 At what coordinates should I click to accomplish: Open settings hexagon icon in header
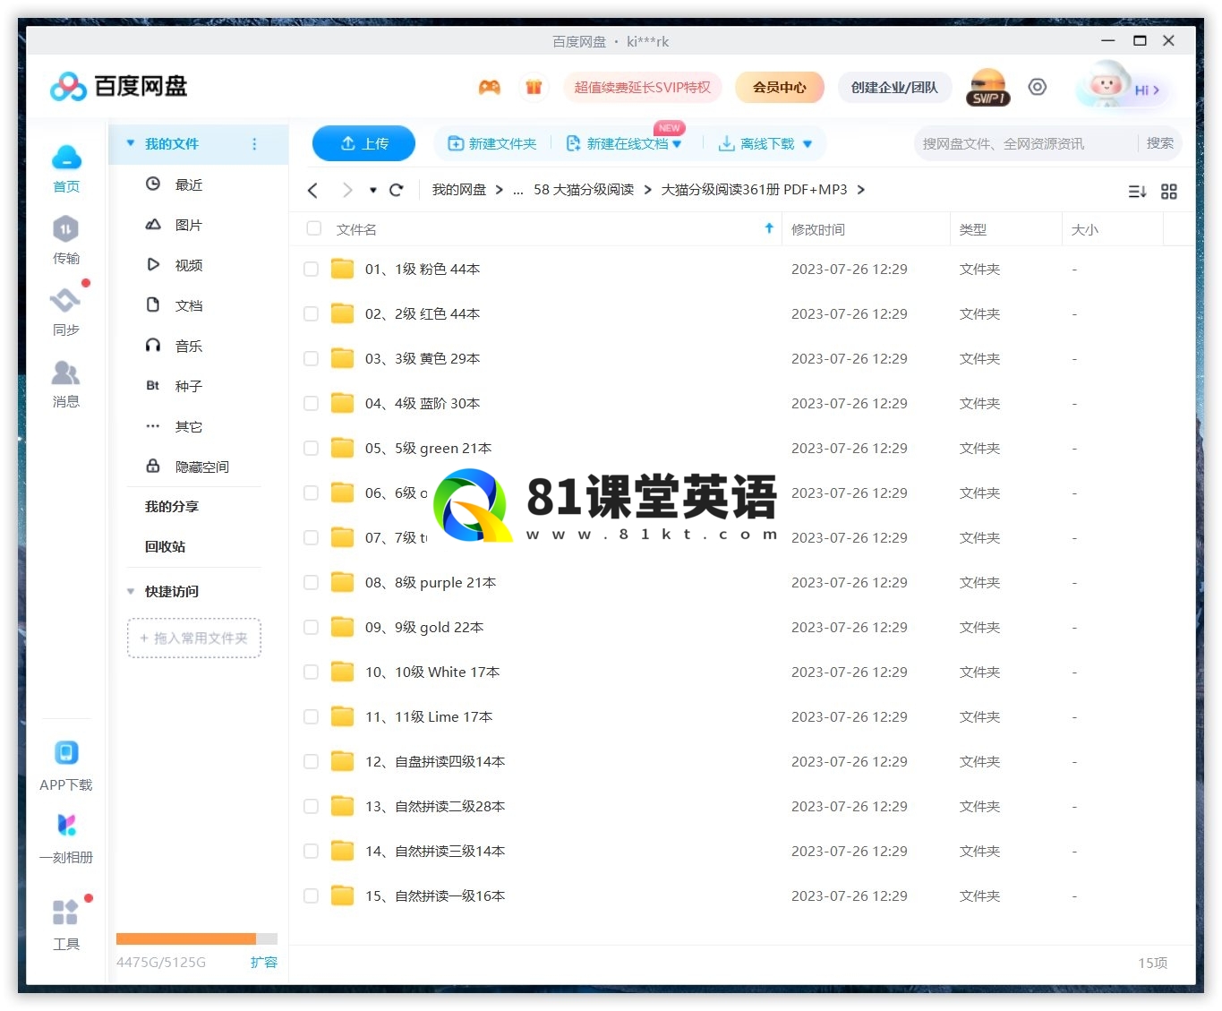coord(1037,87)
